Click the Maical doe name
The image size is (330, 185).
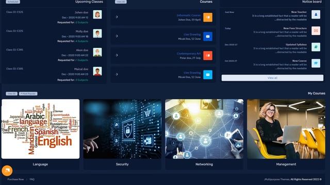pyautogui.click(x=81, y=69)
